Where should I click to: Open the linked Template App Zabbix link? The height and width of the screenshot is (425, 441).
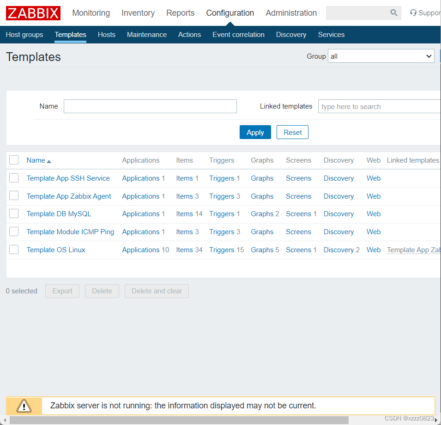point(414,250)
